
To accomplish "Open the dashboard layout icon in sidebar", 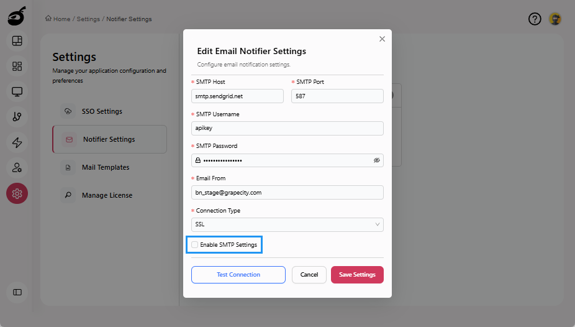I will coord(17,41).
